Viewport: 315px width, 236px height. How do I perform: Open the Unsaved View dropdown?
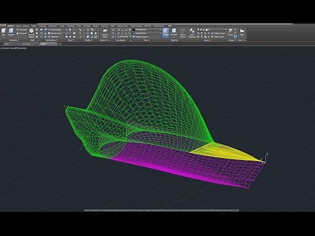pyautogui.click(x=147, y=33)
